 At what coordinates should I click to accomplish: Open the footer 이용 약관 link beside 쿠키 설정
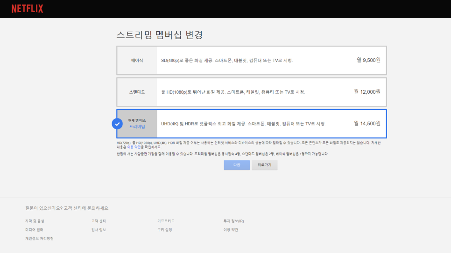[230, 229]
